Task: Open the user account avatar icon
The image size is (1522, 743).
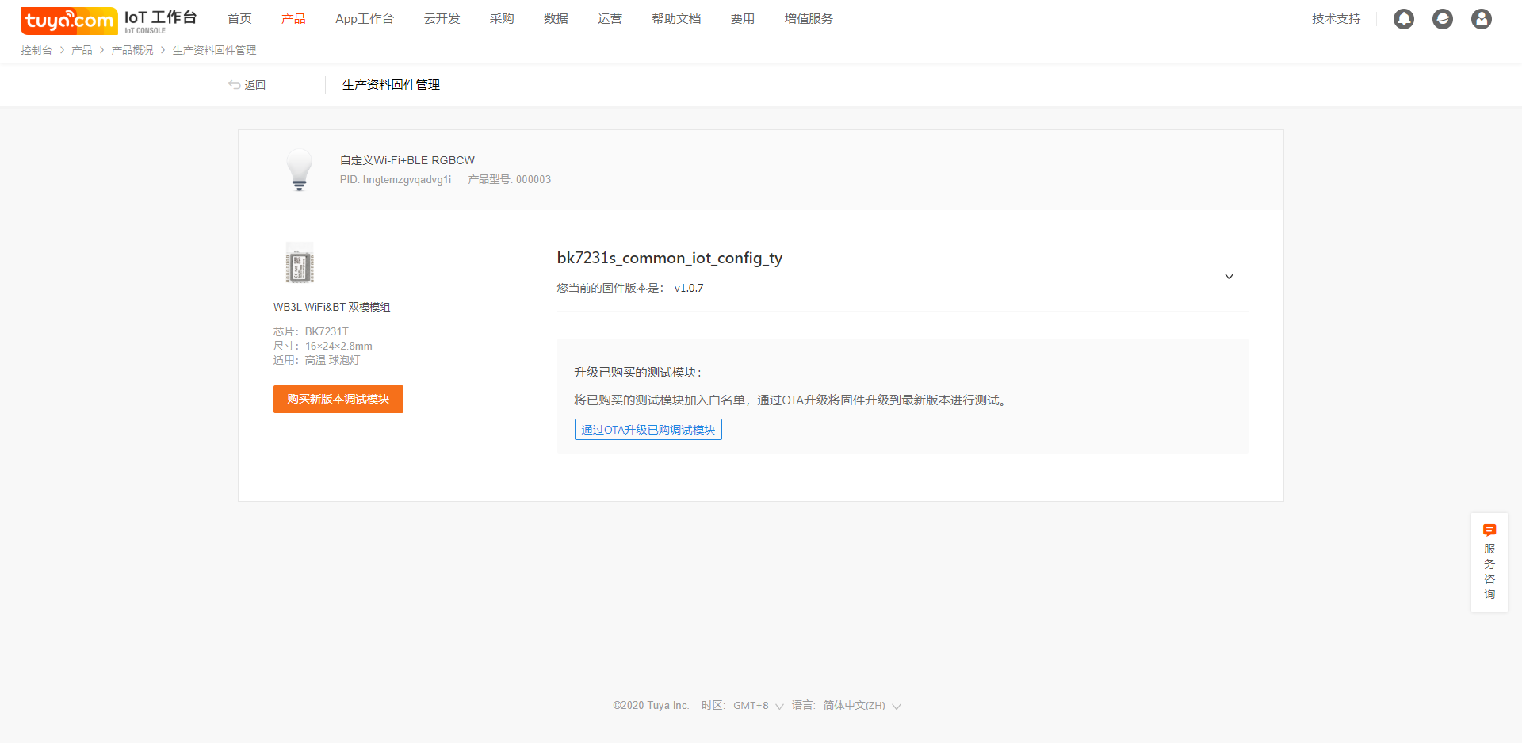Action: point(1482,19)
